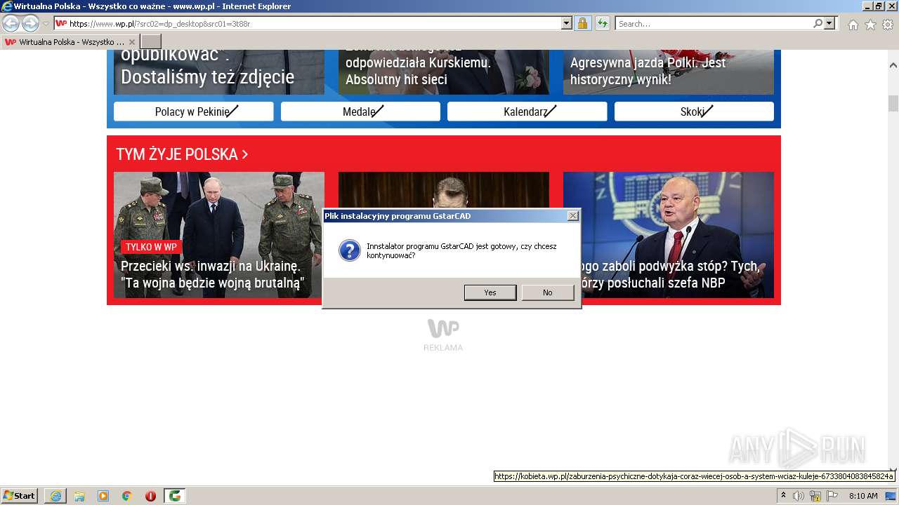Open the media player taskbar icon
This screenshot has width=899, height=505.
pos(103,496)
